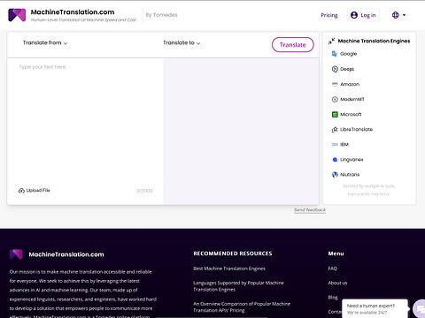Viewport: 425px width, 318px height.
Task: Expand the Translate from dropdown
Action: click(x=45, y=43)
